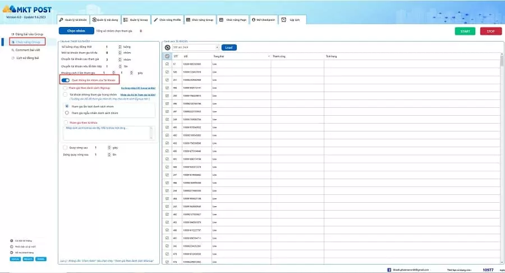The image size is (505, 273).
Task: Click the first small blue button under Hỗ trợ khách hàng
Action: 15,259
